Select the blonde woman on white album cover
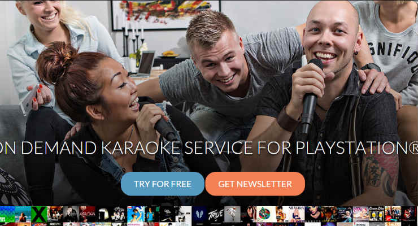The width and height of the screenshot is (418, 226). point(297,214)
